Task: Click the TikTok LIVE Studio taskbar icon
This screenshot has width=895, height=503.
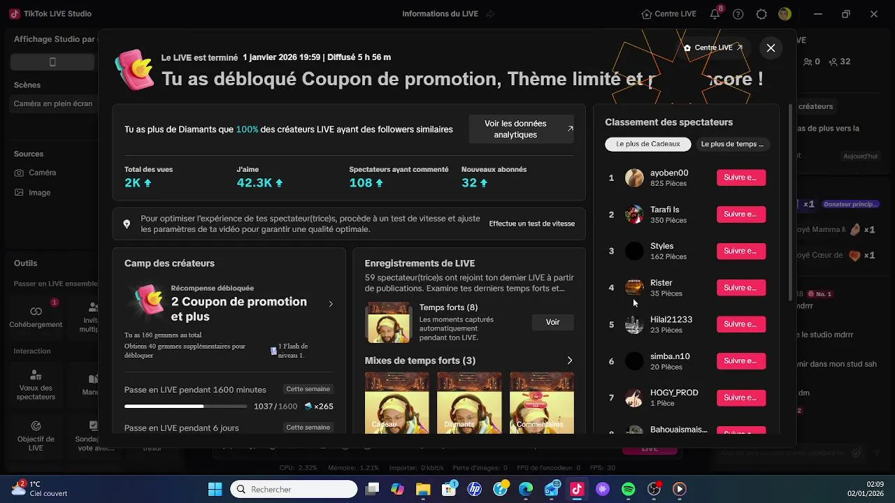Action: [577, 489]
